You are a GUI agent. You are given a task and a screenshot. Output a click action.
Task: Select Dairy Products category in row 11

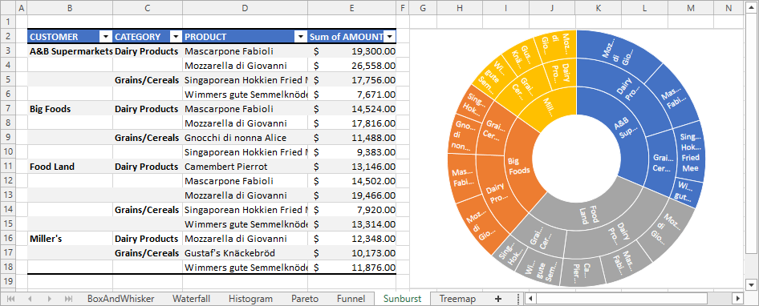pyautogui.click(x=148, y=167)
